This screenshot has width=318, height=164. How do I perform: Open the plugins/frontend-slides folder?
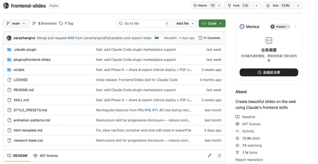point(32,59)
